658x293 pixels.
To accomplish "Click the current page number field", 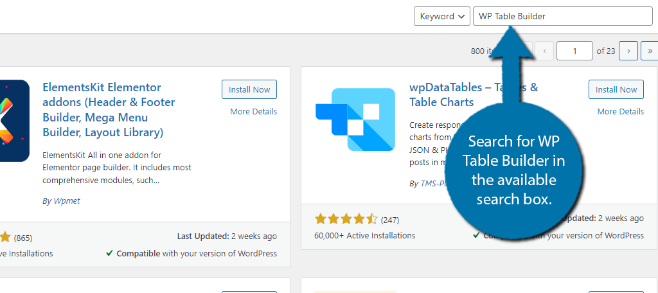I will (574, 51).
